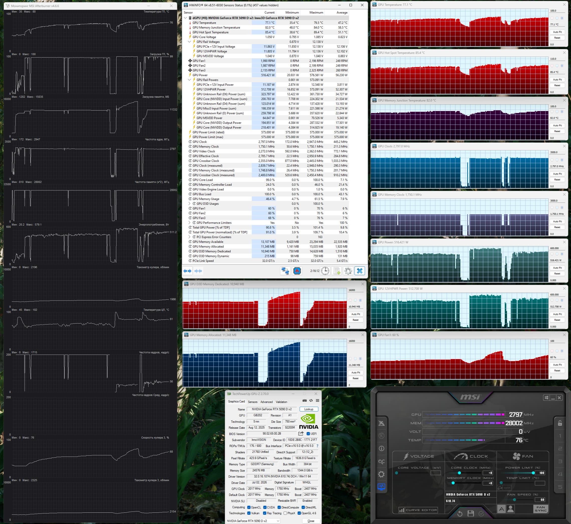Viewport: 571px width, 524px height.
Task: Switch to GPU-Z Graphics Card tab
Action: coord(236,401)
